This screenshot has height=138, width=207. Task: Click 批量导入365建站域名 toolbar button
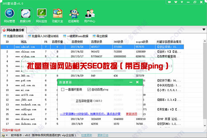tap(43, 36)
